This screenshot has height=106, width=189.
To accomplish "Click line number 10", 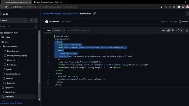I will 48,62.
